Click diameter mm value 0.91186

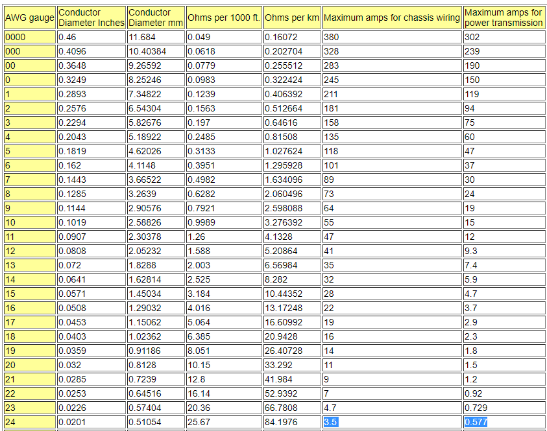(x=156, y=351)
